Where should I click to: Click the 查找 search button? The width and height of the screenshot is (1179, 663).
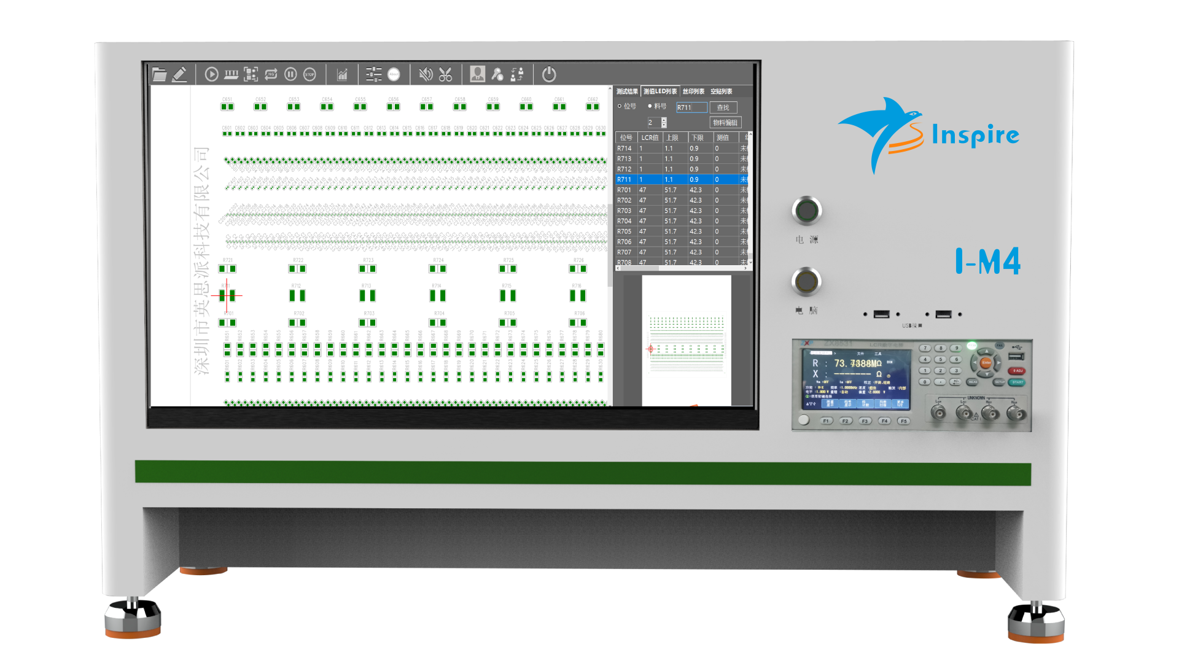pos(723,107)
